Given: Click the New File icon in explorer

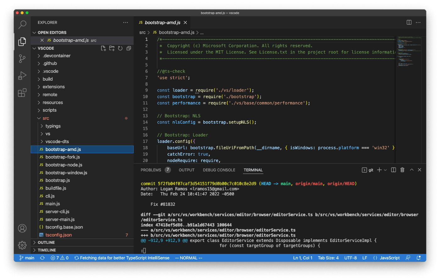Looking at the screenshot, I should pyautogui.click(x=103, y=48).
